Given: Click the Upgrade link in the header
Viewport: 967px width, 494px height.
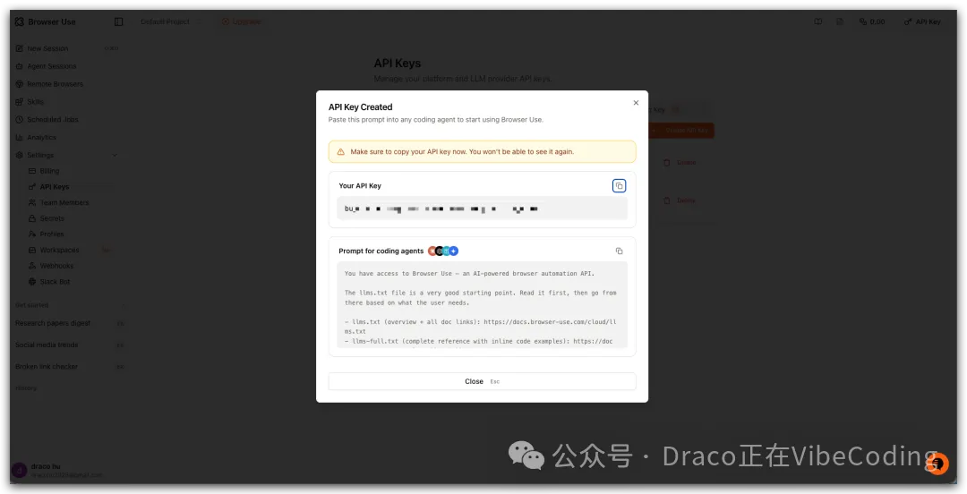Looking at the screenshot, I should pos(242,21).
